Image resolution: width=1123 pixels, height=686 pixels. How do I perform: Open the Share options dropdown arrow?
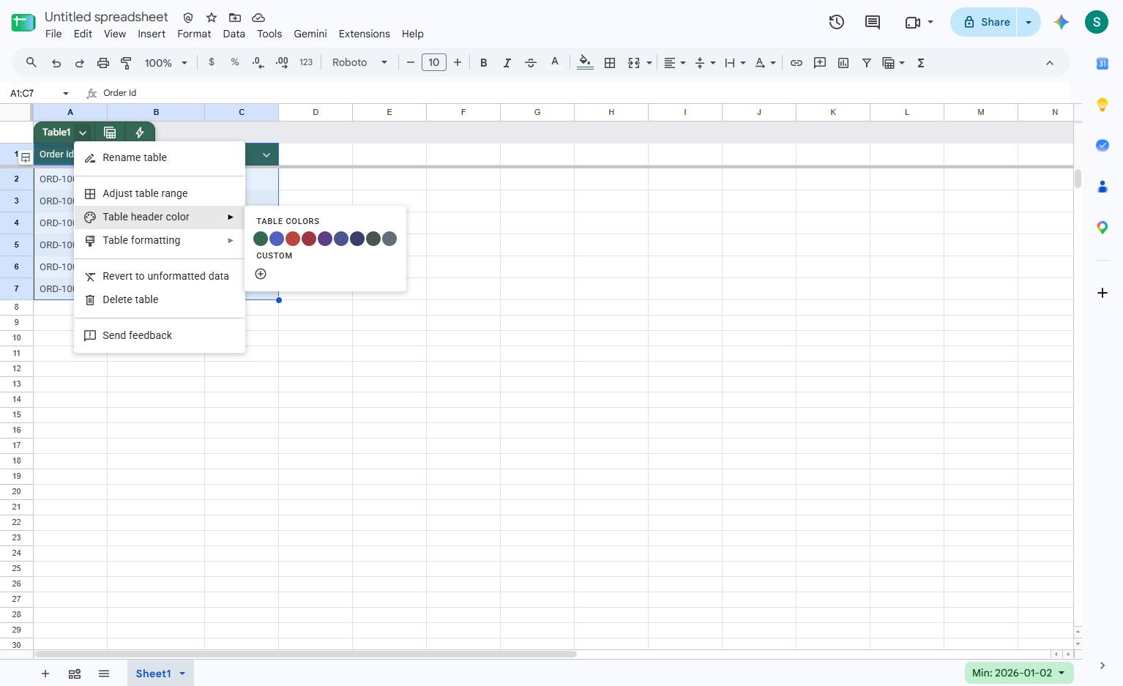[1029, 22]
